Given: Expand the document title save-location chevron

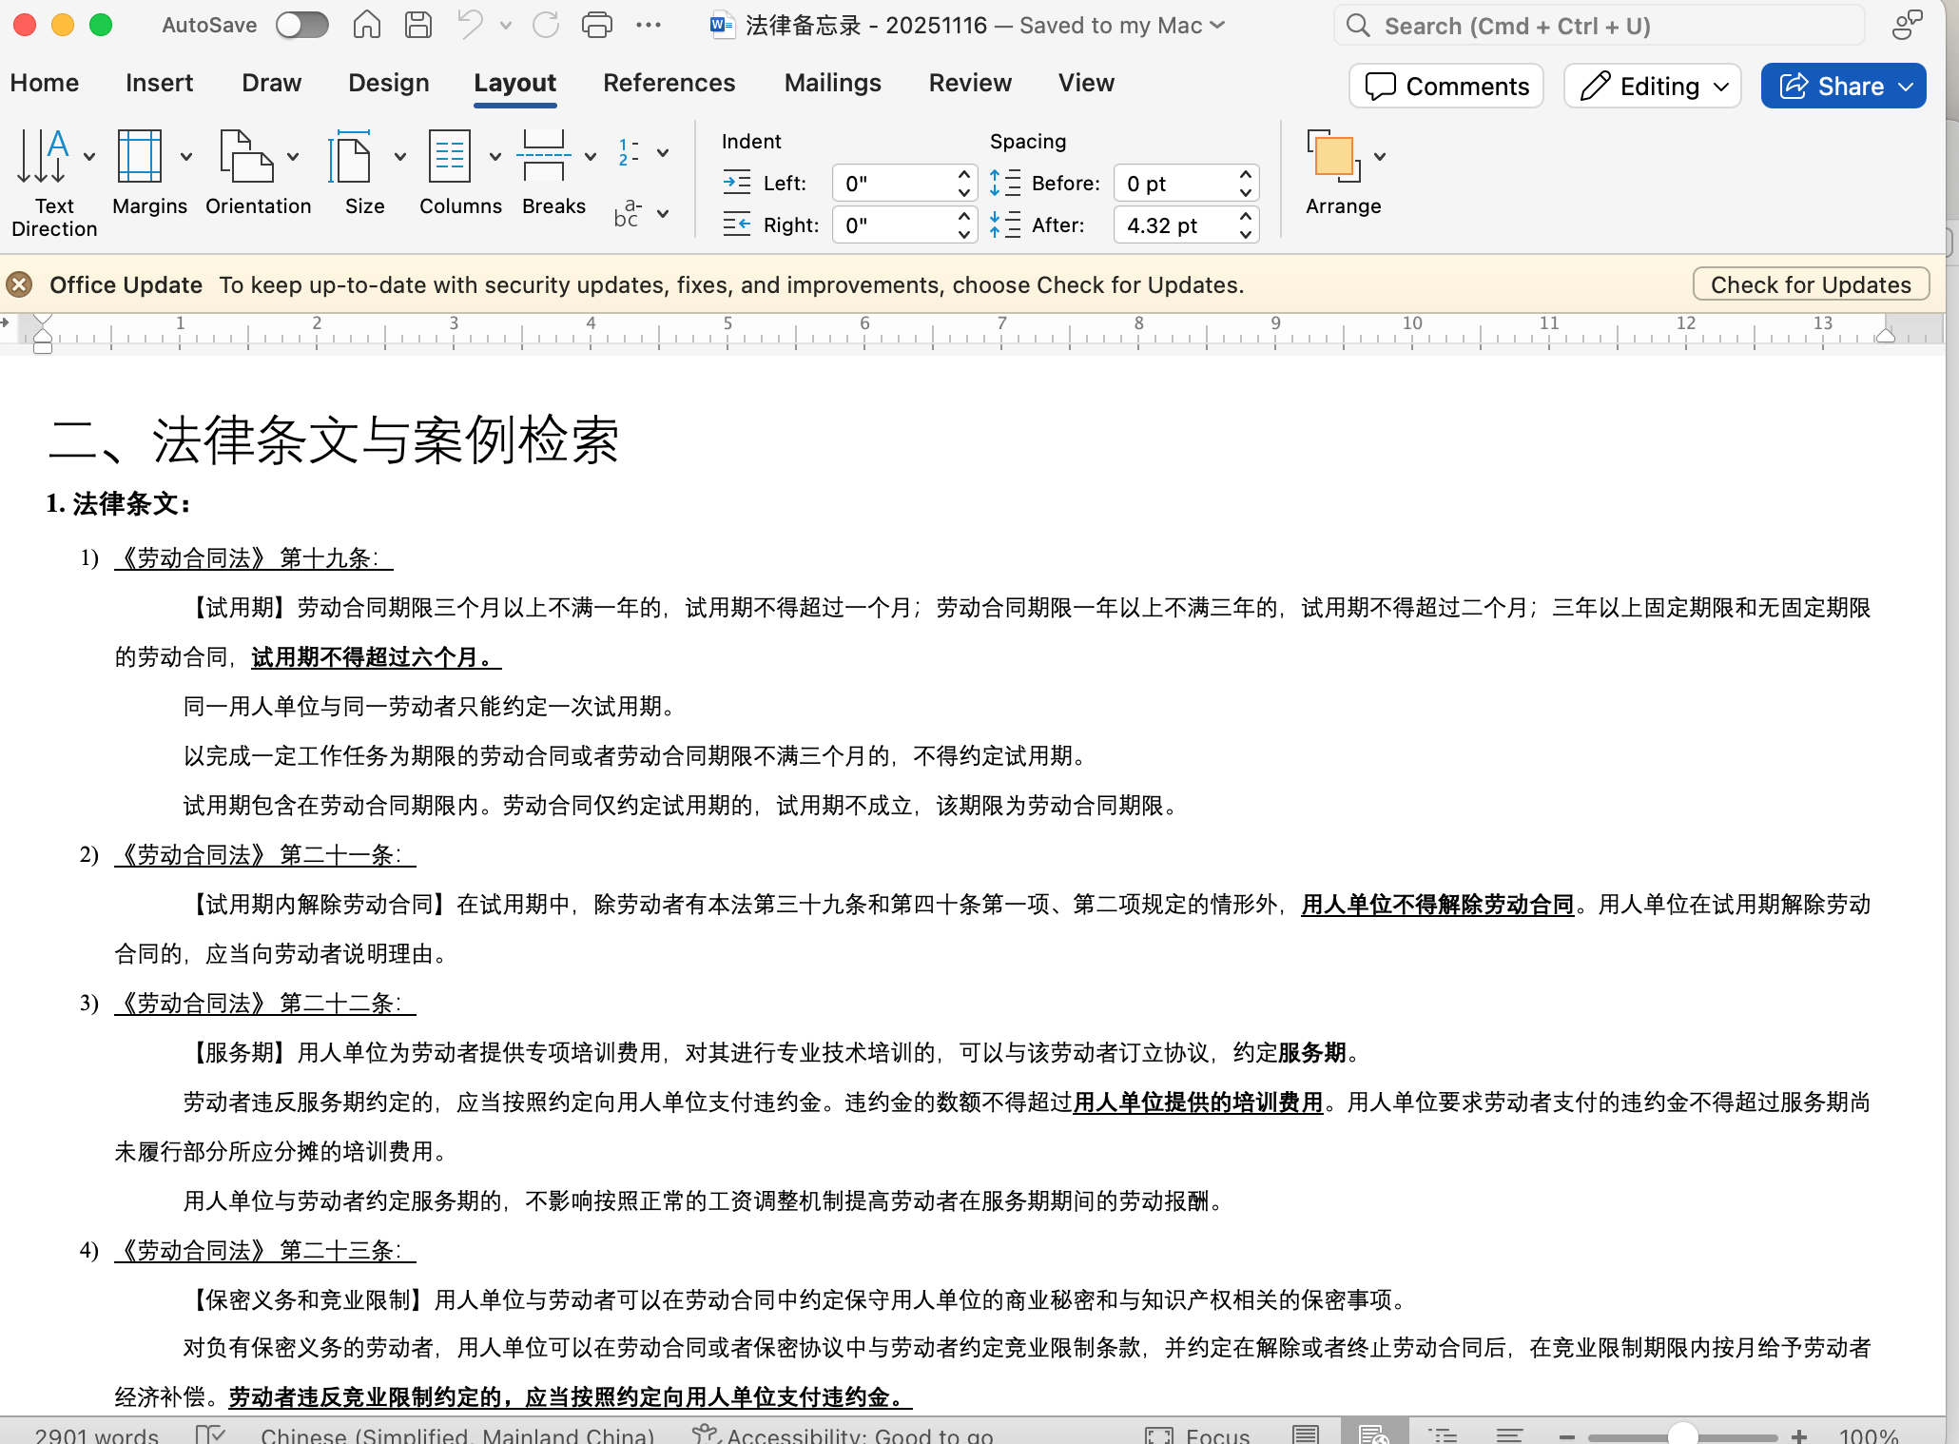Looking at the screenshot, I should tap(1218, 26).
